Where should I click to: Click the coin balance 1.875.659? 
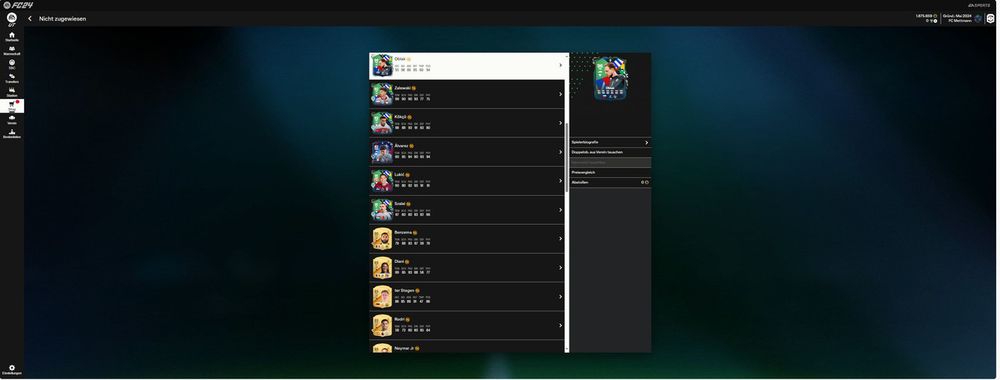(x=924, y=16)
